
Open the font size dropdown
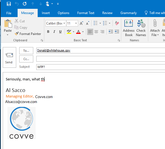[x=76, y=23]
